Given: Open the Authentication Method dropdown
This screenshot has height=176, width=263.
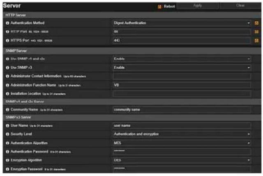Looking at the screenshot, I should 182,23.
